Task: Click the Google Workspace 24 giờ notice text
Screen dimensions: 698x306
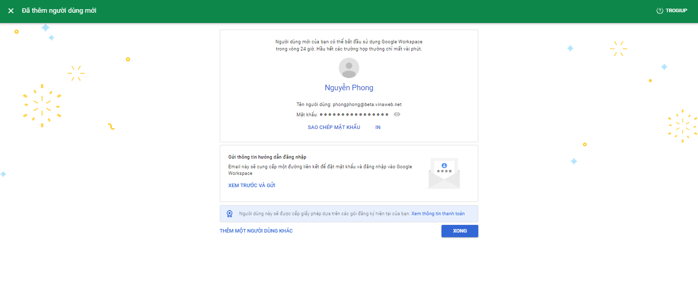Action: [x=349, y=45]
